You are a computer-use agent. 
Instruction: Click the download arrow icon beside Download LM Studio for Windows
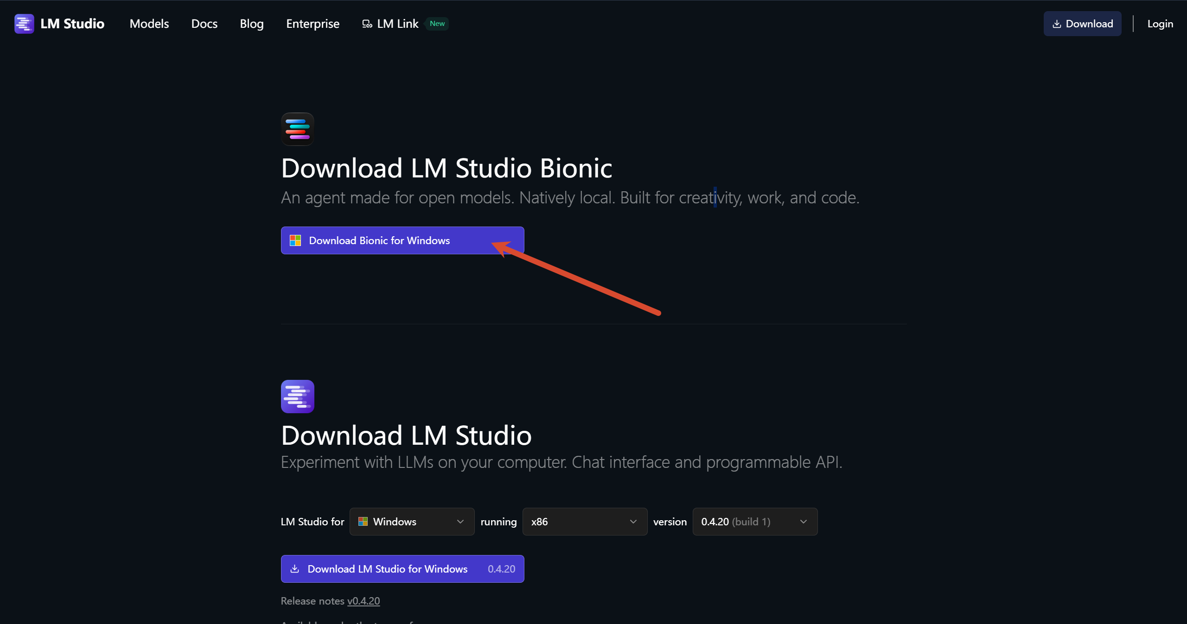[x=294, y=569]
